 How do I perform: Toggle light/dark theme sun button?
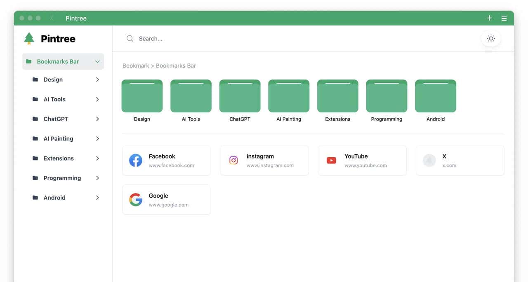click(490, 38)
